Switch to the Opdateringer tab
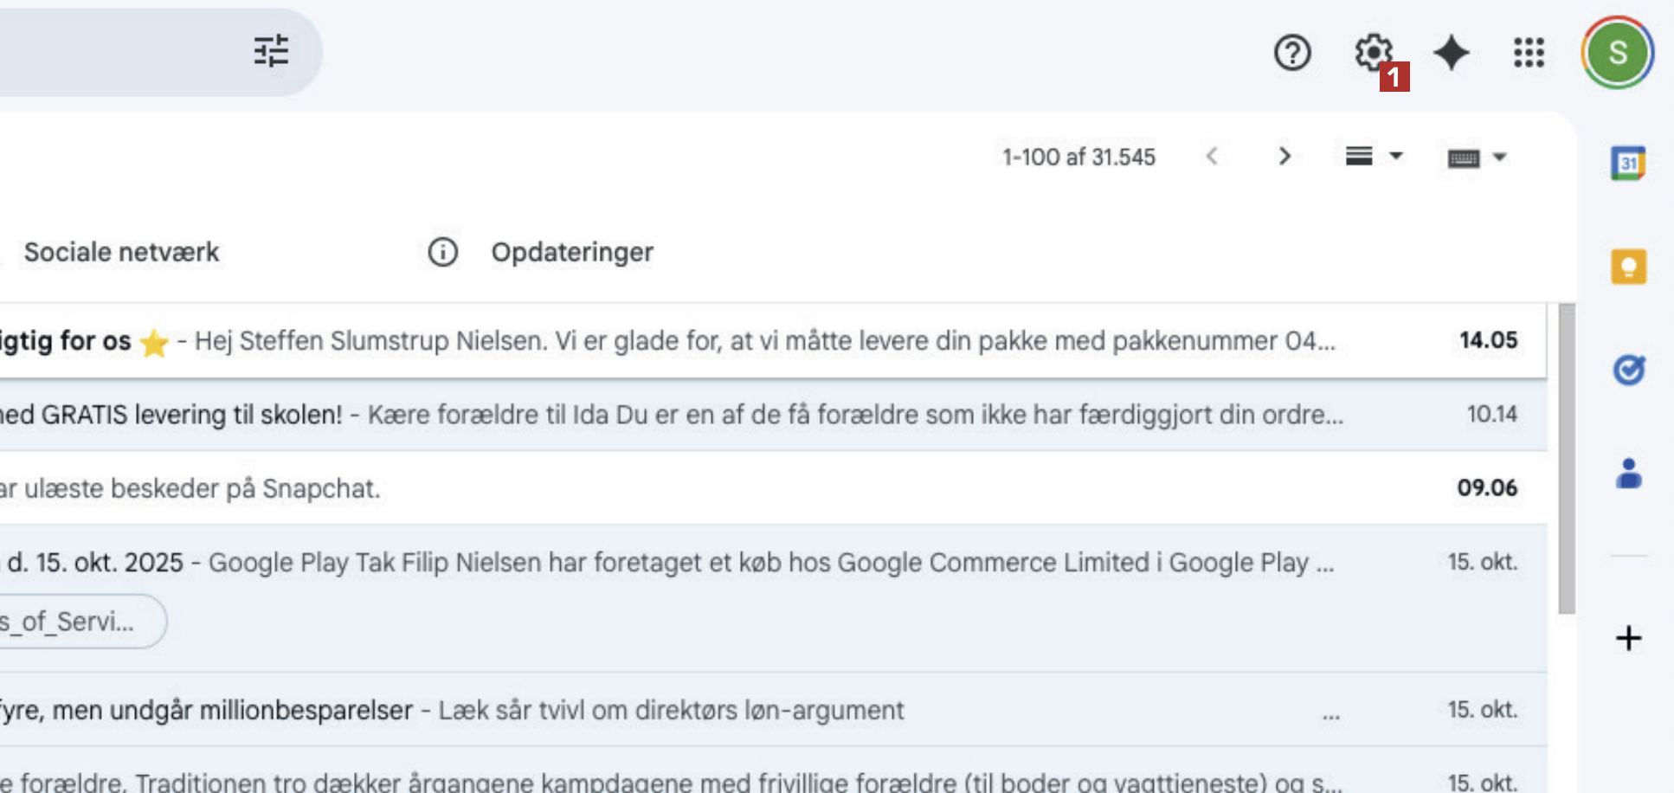Viewport: 1674px width, 793px height. tap(572, 252)
